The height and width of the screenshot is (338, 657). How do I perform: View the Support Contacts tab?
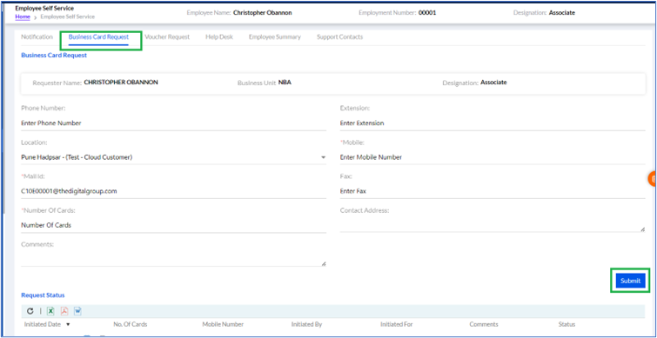click(x=340, y=36)
